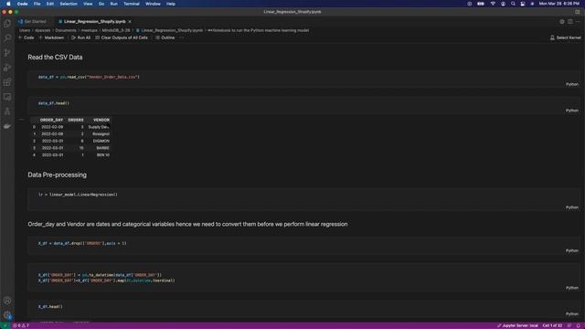585x329 pixels.
Task: Change Python language mode of read_csv cell
Action: click(x=571, y=84)
